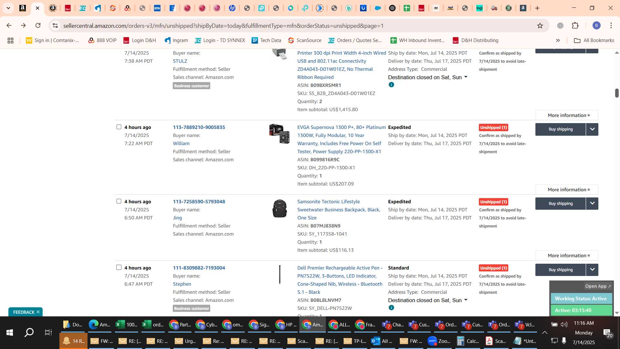Open Windows taskbar search

(x=29, y=332)
